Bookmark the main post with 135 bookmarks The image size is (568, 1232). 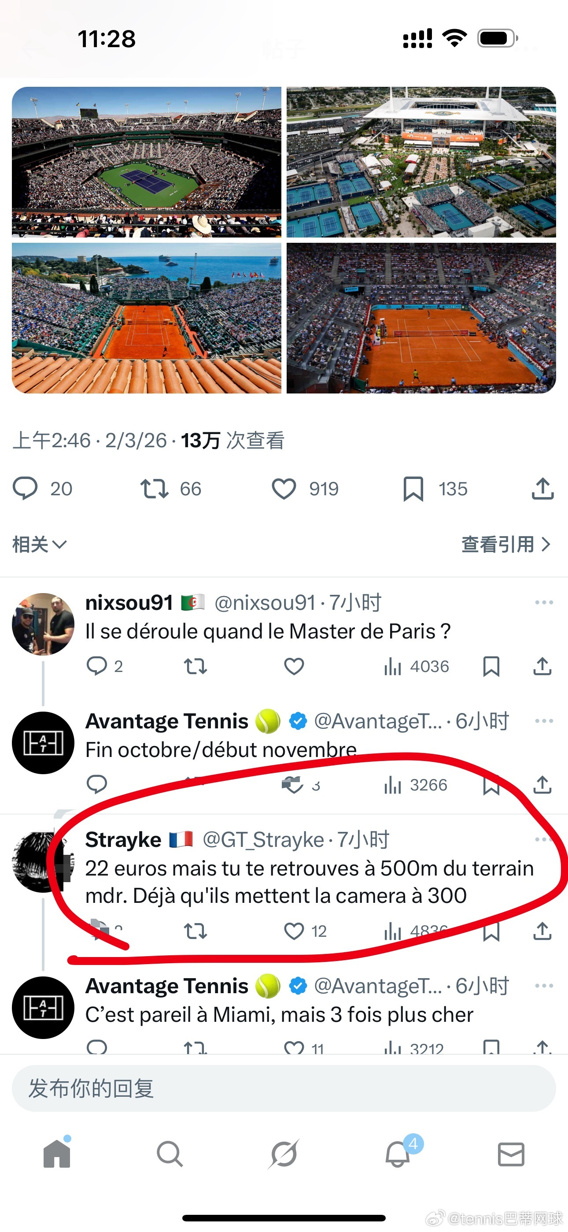413,489
